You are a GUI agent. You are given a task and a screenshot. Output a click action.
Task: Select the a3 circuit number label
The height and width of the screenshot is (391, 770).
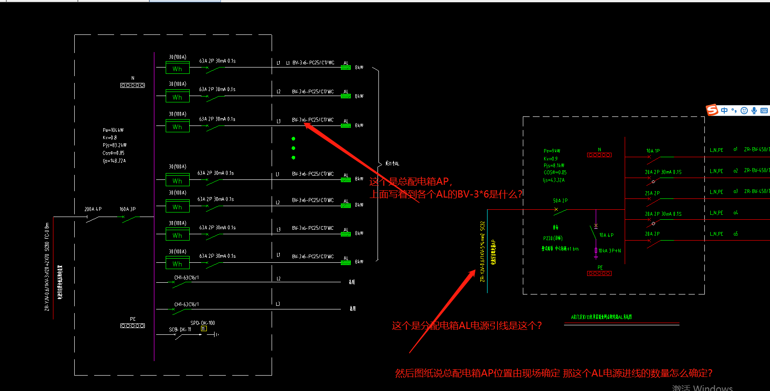[x=736, y=192]
